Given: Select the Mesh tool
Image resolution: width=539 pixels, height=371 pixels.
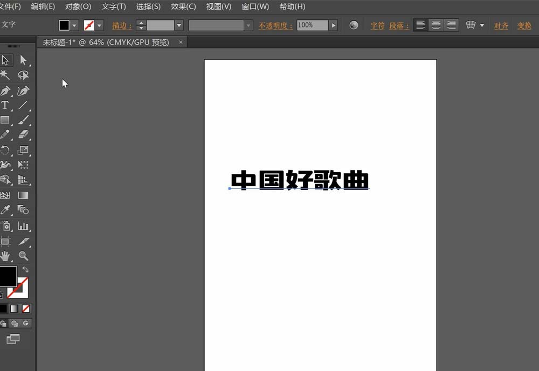Looking at the screenshot, I should click(5, 195).
